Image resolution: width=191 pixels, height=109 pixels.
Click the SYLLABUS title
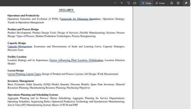[x=66, y=10]
